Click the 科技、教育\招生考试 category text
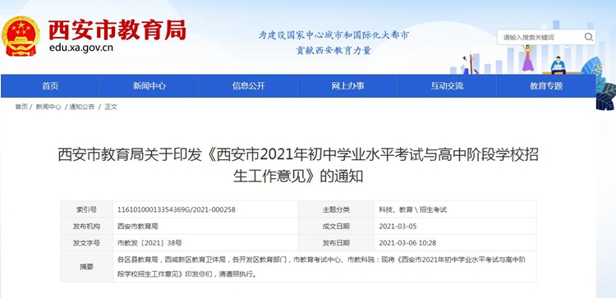This screenshot has width=616, height=298. click(413, 209)
